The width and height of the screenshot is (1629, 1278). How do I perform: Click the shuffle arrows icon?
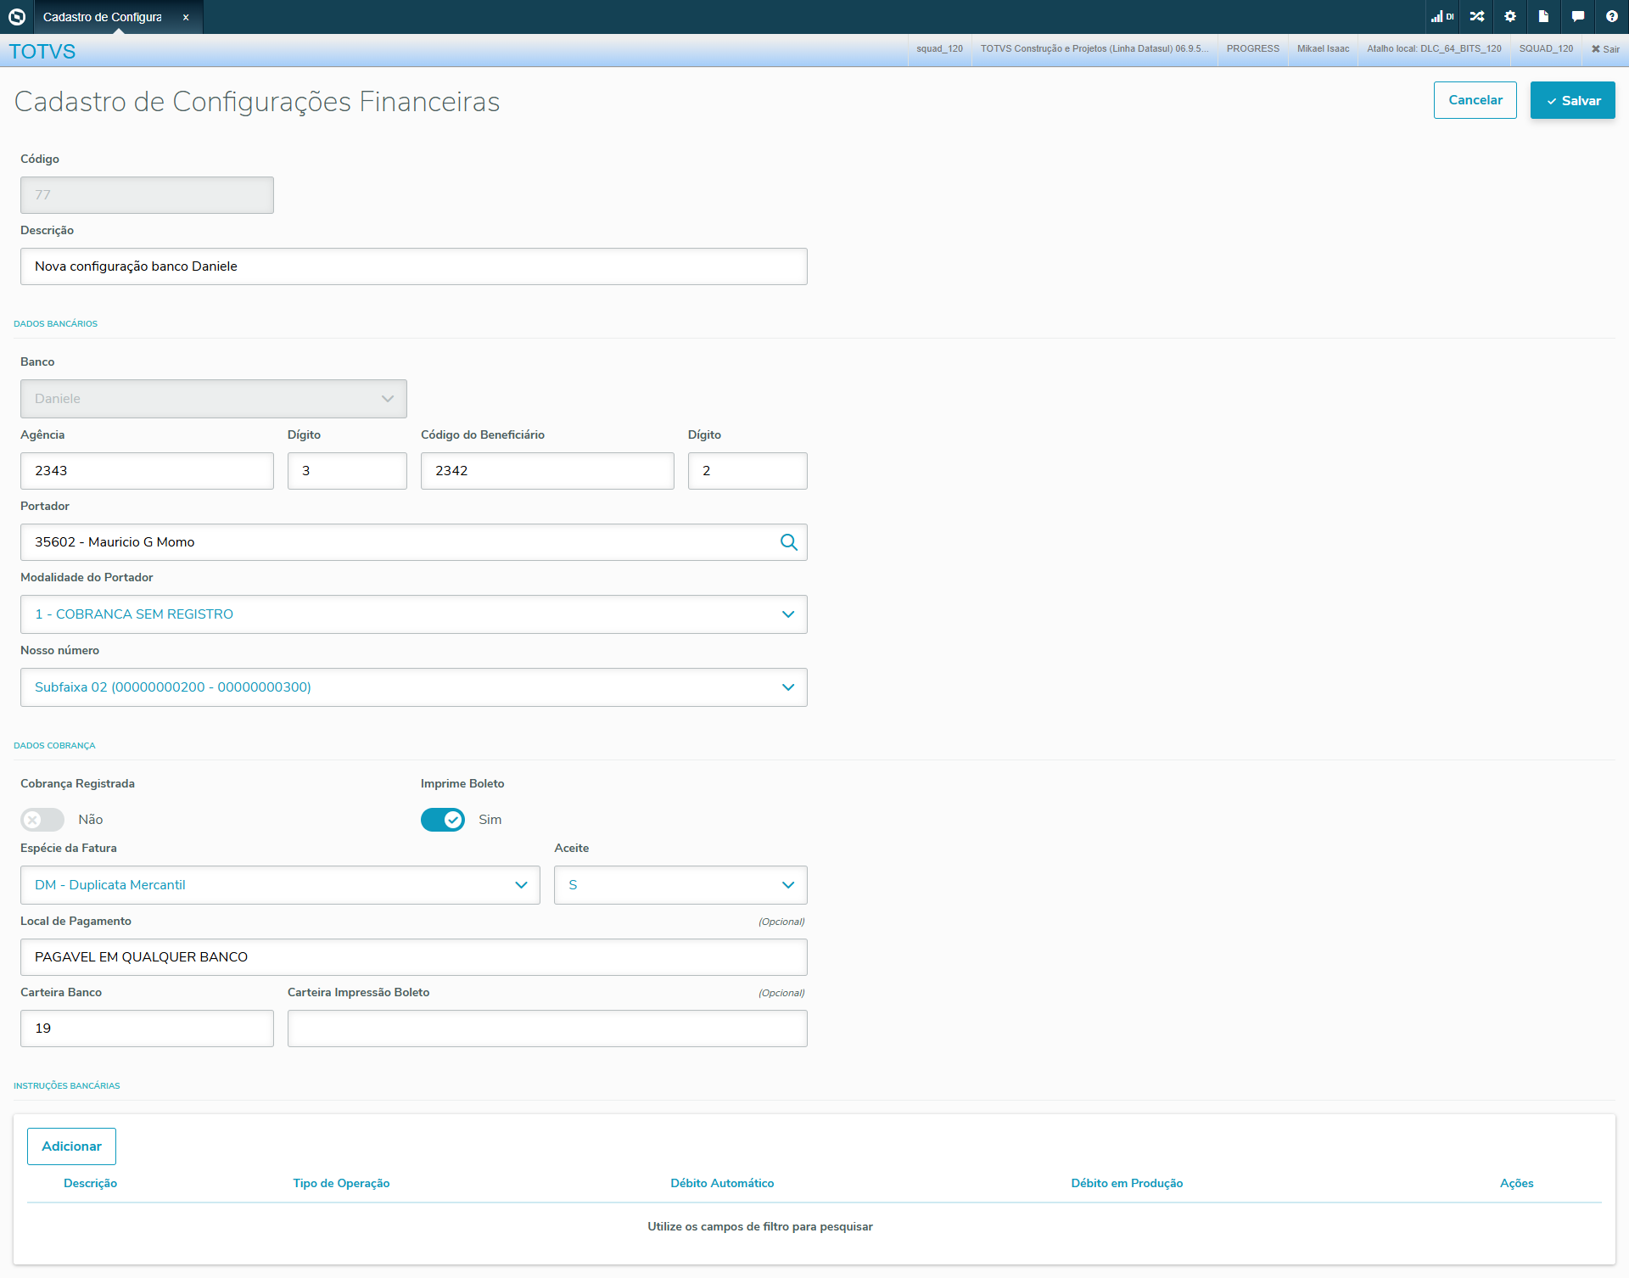[1477, 16]
